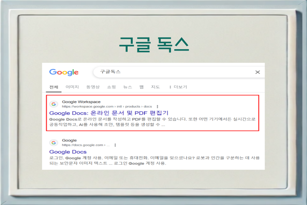Switch to the 동영상 tab
Image resolution: width=307 pixels, height=205 pixels.
click(93, 87)
